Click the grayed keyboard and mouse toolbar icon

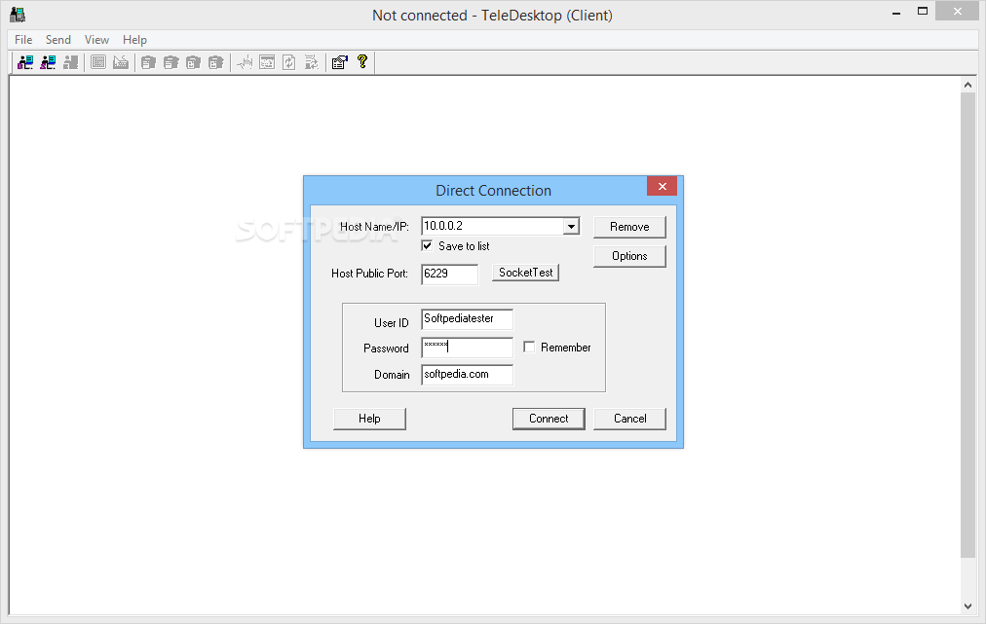click(121, 62)
